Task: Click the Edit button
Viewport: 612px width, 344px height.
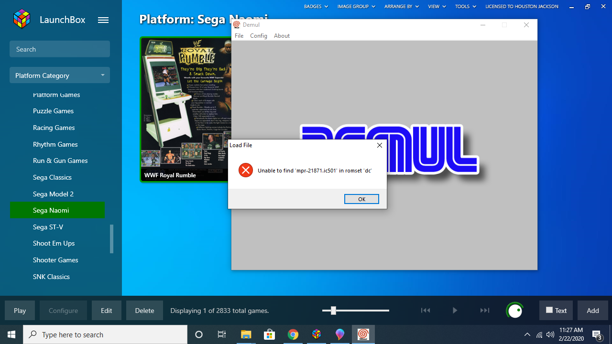Action: pos(106,311)
